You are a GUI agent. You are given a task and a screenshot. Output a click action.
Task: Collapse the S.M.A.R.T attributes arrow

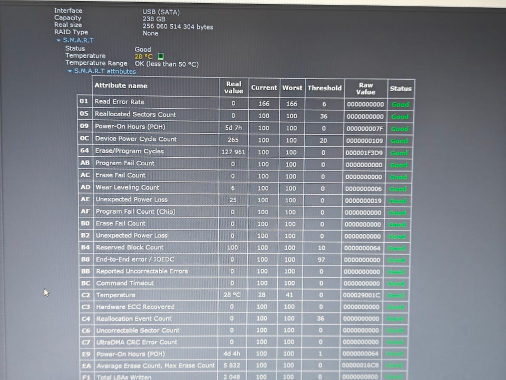click(x=70, y=71)
